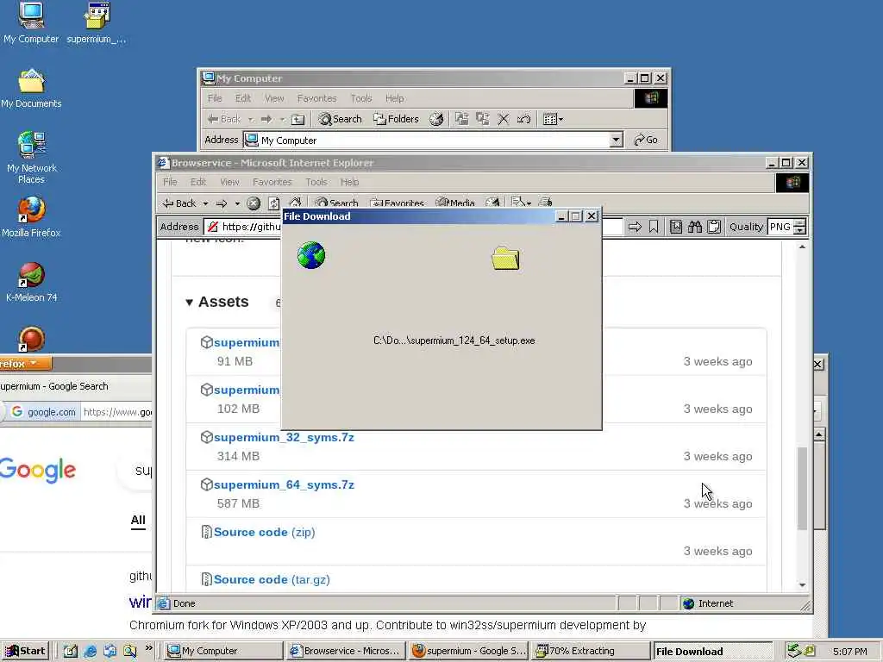
Task: Click Back button in Internet Explorer
Action: [179, 203]
